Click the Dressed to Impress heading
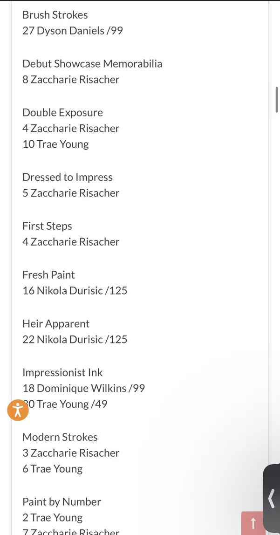The width and height of the screenshot is (280, 535). [68, 178]
